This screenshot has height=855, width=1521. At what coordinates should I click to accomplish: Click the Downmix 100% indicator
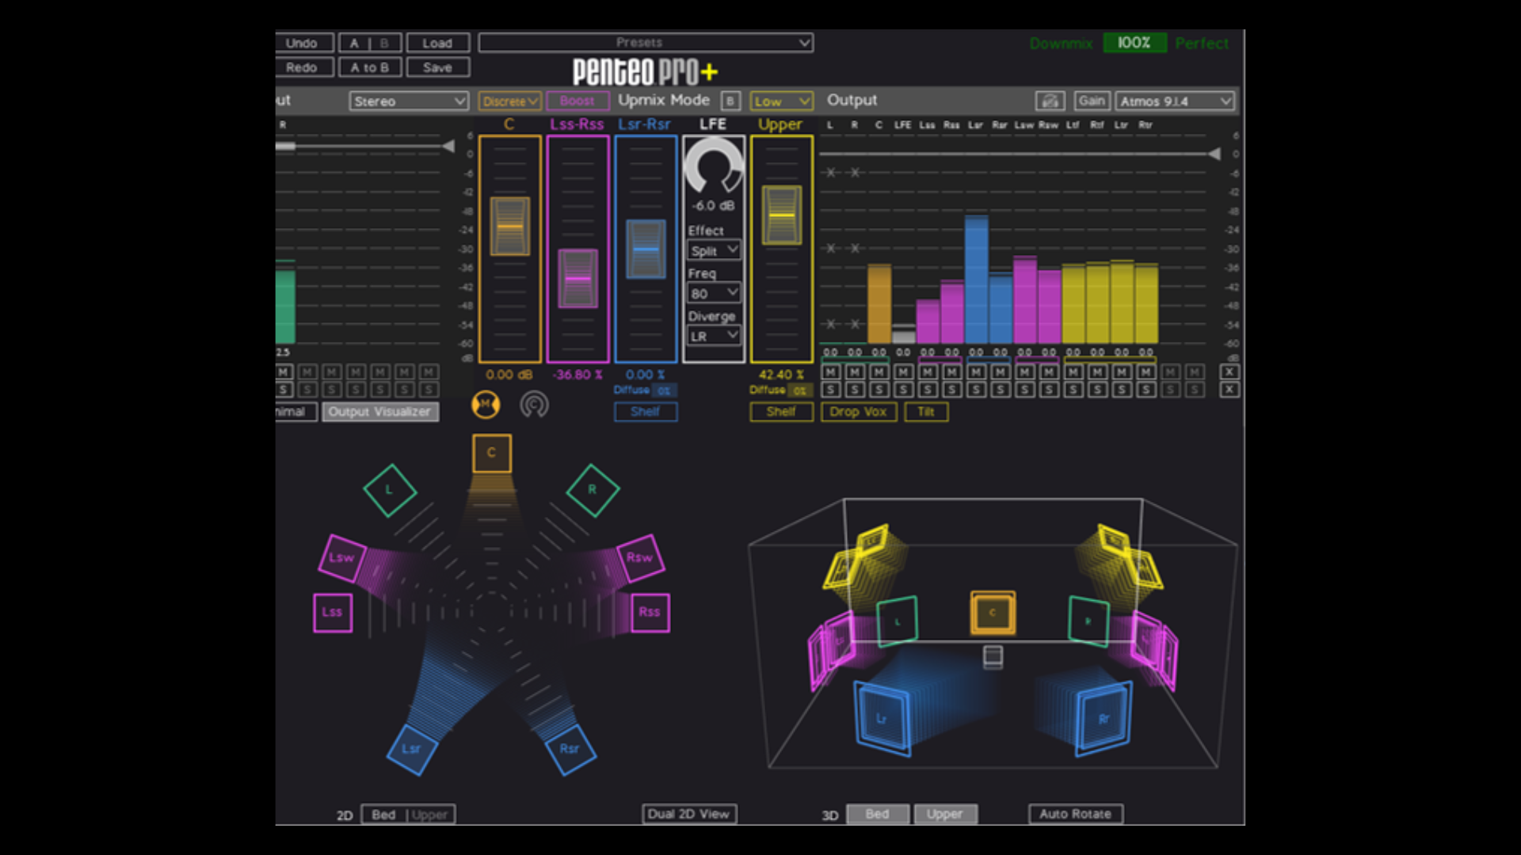tap(1134, 43)
